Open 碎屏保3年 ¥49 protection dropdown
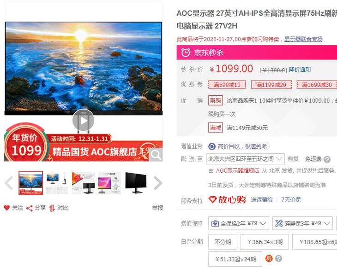The height and width of the screenshot is (268, 337). 302,223
